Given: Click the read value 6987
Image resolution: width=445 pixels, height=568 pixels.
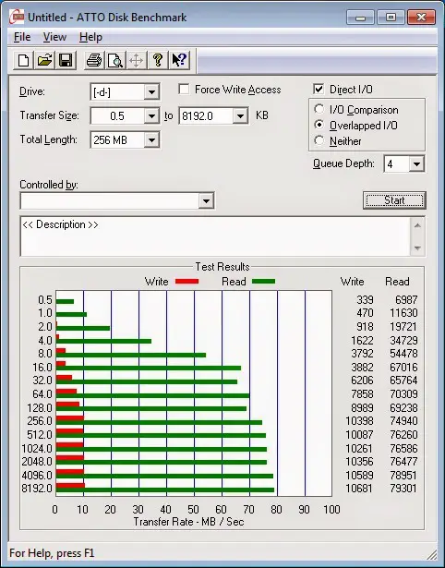Looking at the screenshot, I should coord(406,300).
